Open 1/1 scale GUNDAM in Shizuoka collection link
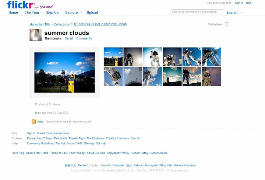Screen dimensions: 265x180 pos(100,24)
